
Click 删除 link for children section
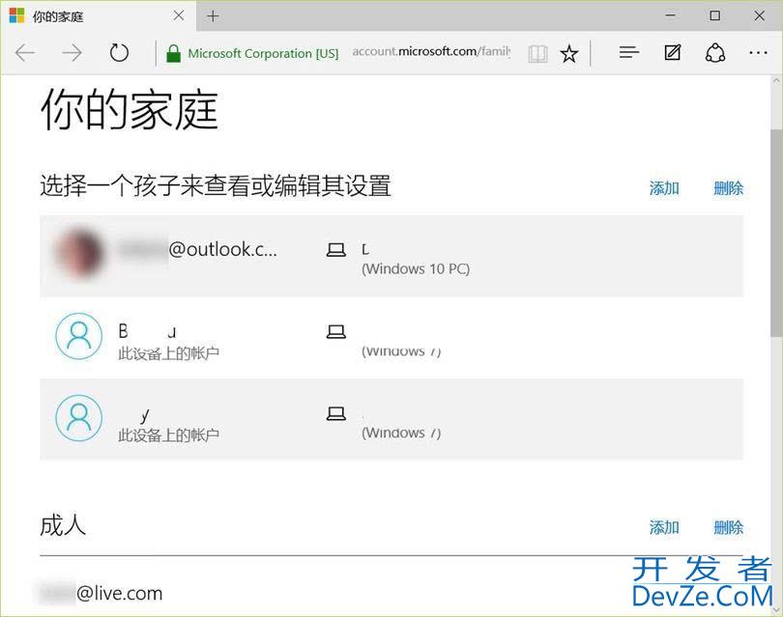tap(728, 188)
